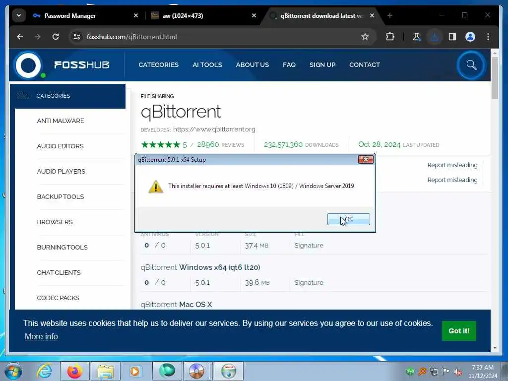This screenshot has width=508, height=381.
Task: Open the ANTI MALWARE category
Action: point(61,121)
